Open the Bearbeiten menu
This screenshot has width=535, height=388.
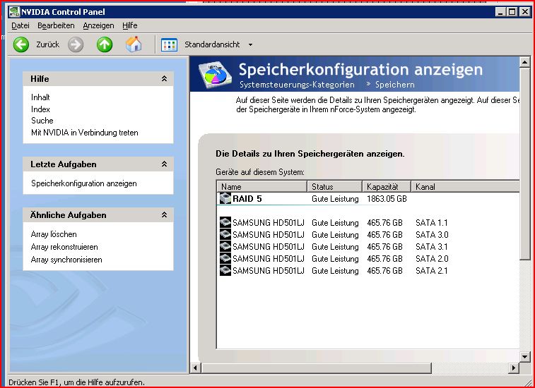tap(56, 25)
